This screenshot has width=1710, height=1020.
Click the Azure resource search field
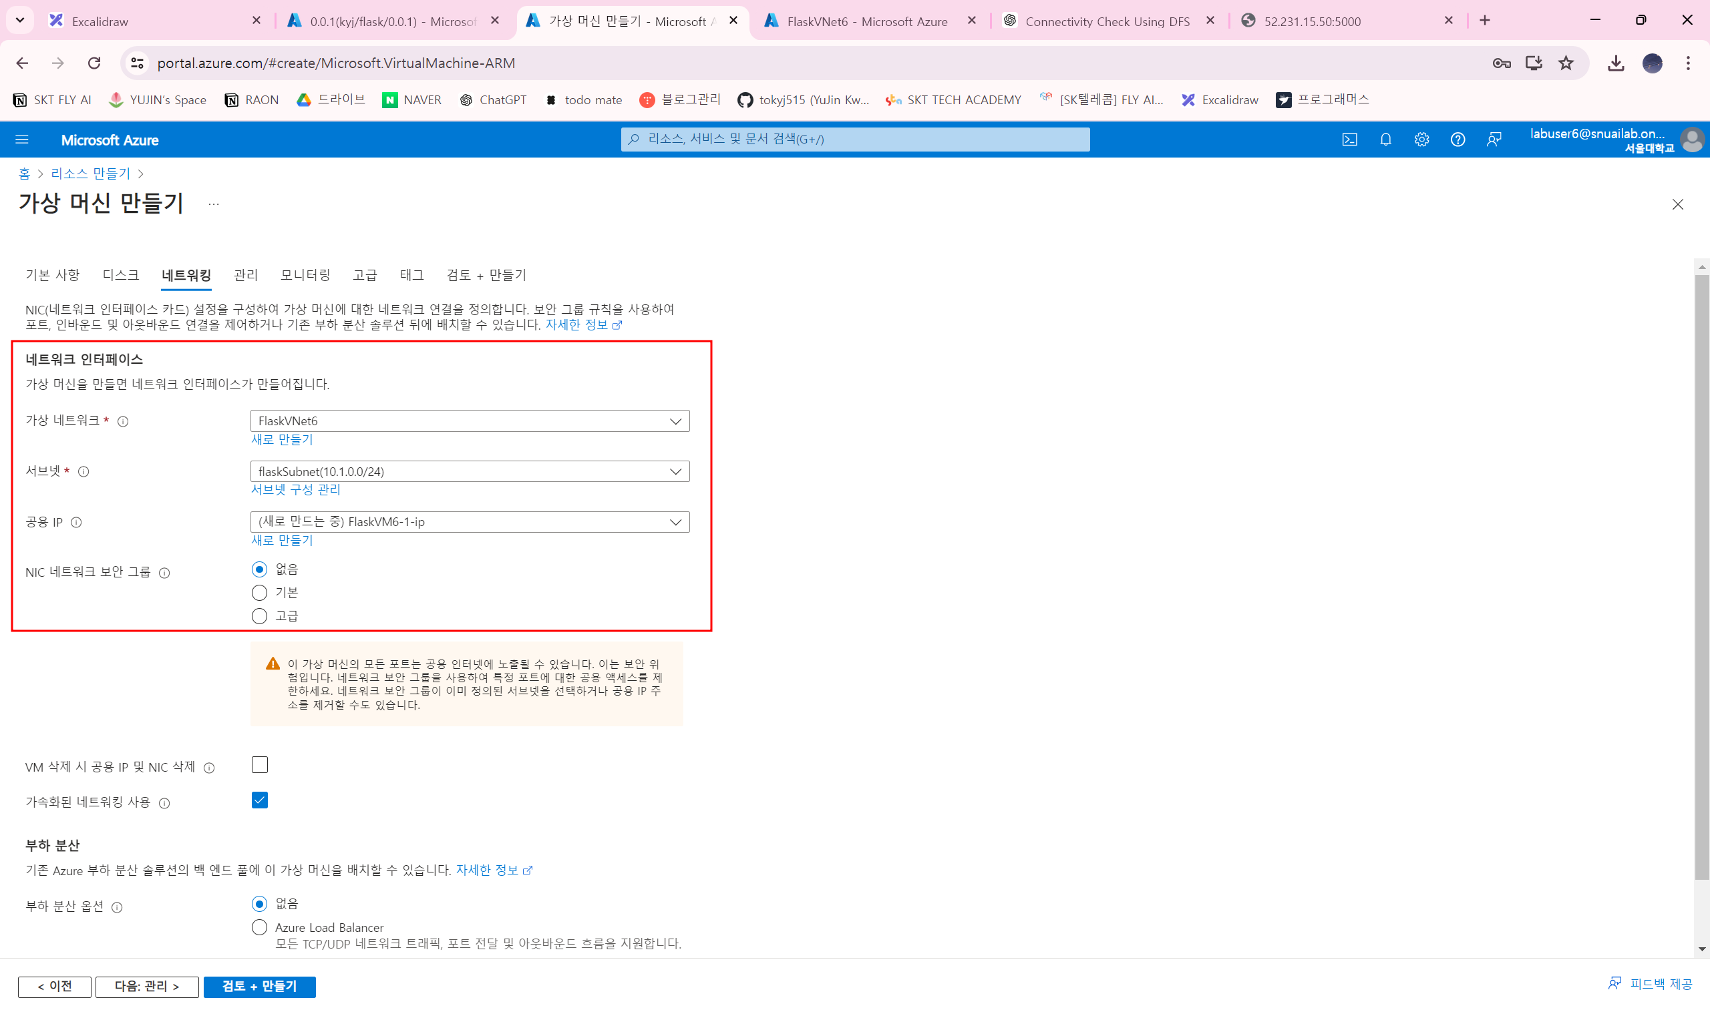coord(854,140)
